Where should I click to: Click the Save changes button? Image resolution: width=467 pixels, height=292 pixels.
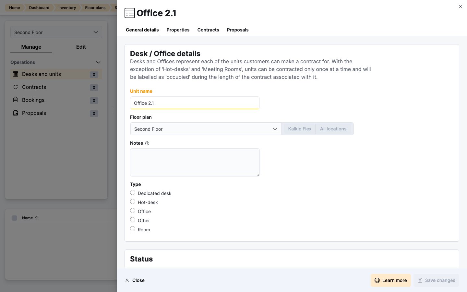click(x=436, y=280)
